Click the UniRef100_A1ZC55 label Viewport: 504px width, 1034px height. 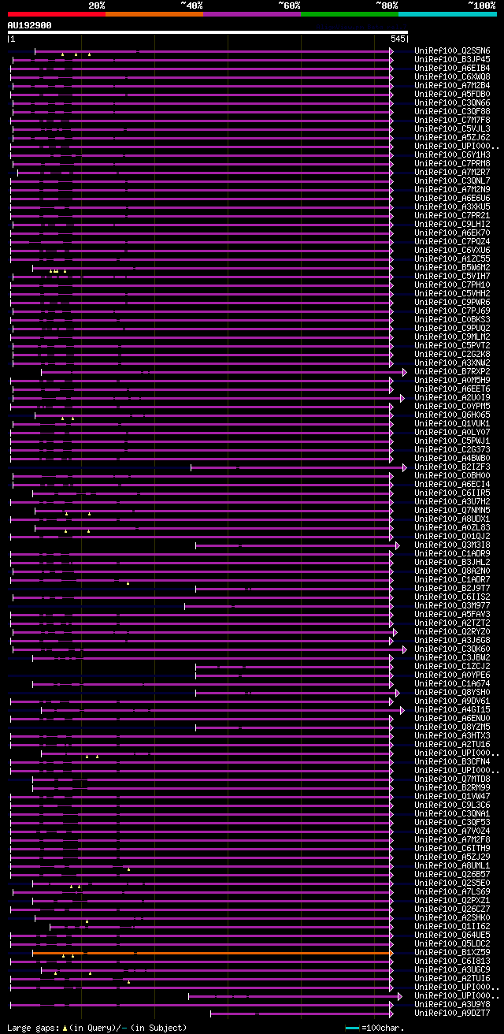tap(452, 259)
